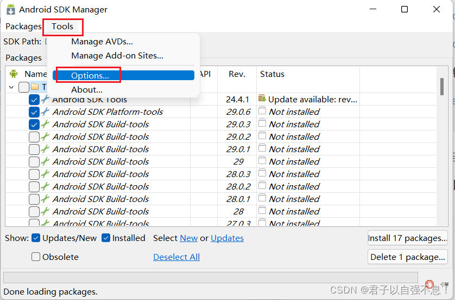Click 'Update available: rev...' status text

pos(313,100)
